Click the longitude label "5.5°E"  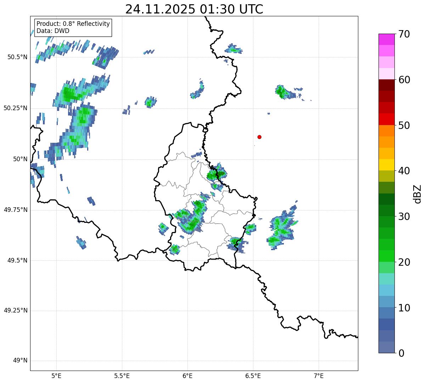point(122,376)
